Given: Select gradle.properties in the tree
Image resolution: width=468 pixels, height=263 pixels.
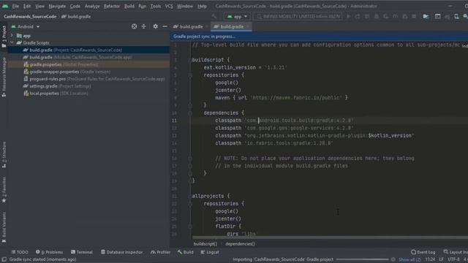Looking at the screenshot, I should 89,64.
